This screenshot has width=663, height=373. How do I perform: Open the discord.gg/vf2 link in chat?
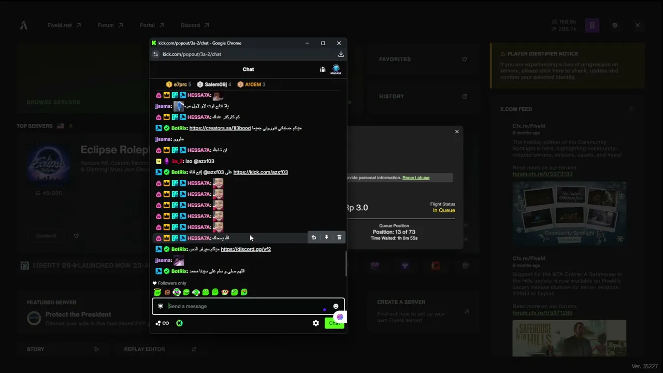(x=246, y=249)
